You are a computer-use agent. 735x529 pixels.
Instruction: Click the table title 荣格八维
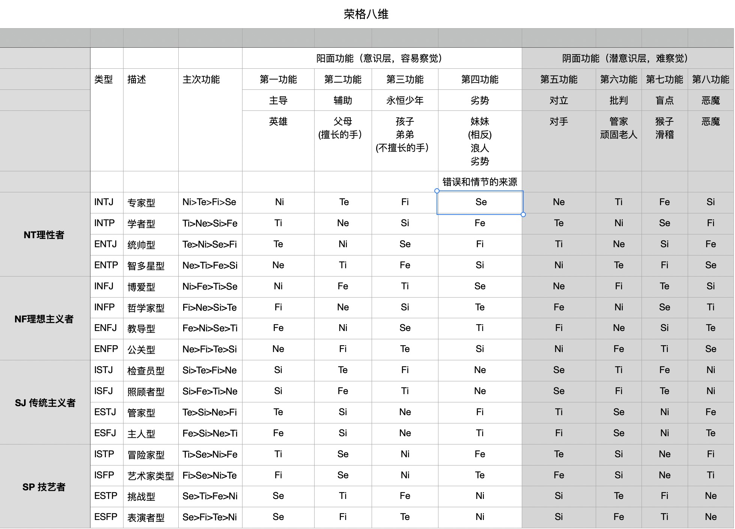tap(366, 14)
